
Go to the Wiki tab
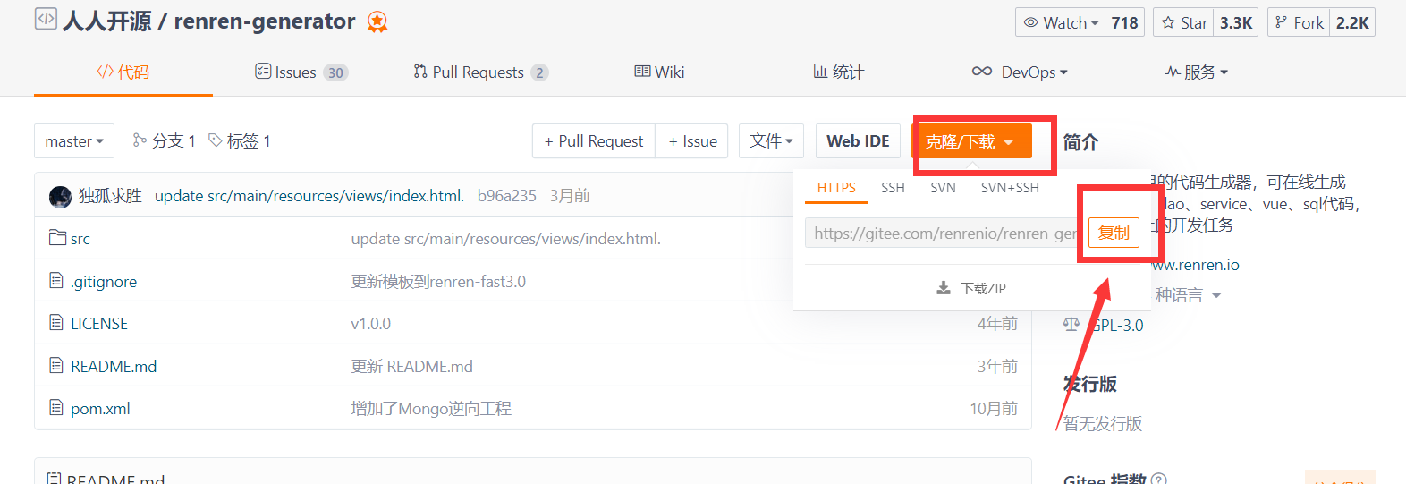[x=659, y=72]
